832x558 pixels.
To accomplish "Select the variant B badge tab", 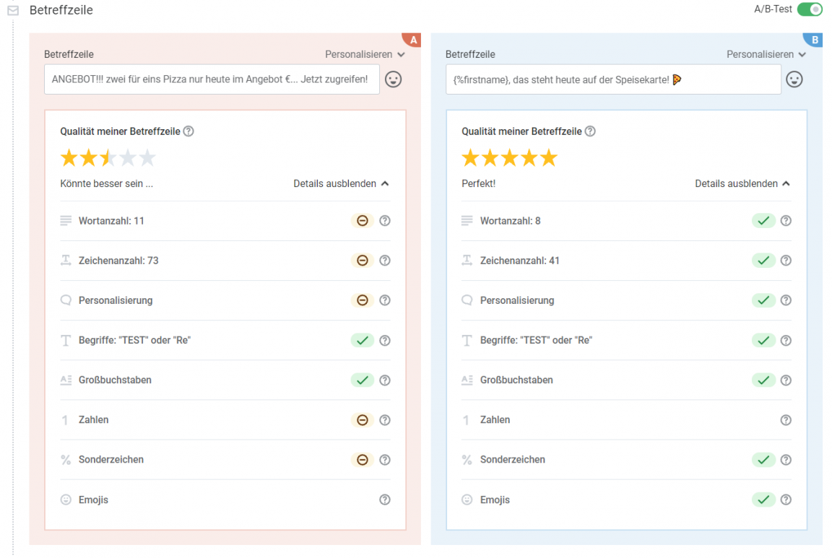I will coord(815,39).
